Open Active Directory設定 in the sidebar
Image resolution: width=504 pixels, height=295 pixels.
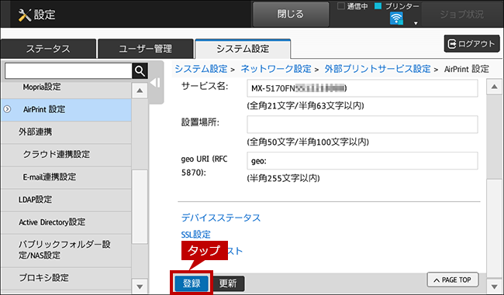point(66,222)
